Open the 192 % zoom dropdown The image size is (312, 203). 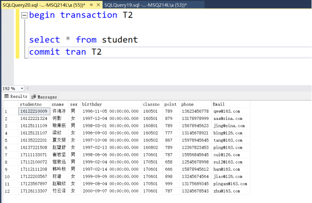22,88
